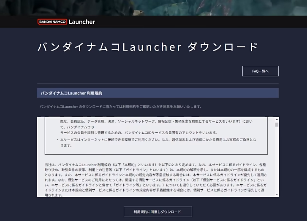Click the terms box scrollbar down arrow
Viewport: 307px width, 221px height.
click(277, 194)
